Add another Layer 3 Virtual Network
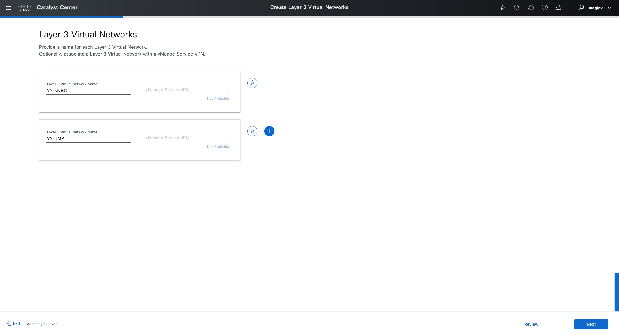This screenshot has width=619, height=335. point(269,131)
